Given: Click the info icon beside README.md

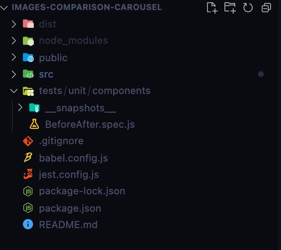Looking at the screenshot, I should 28,224.
